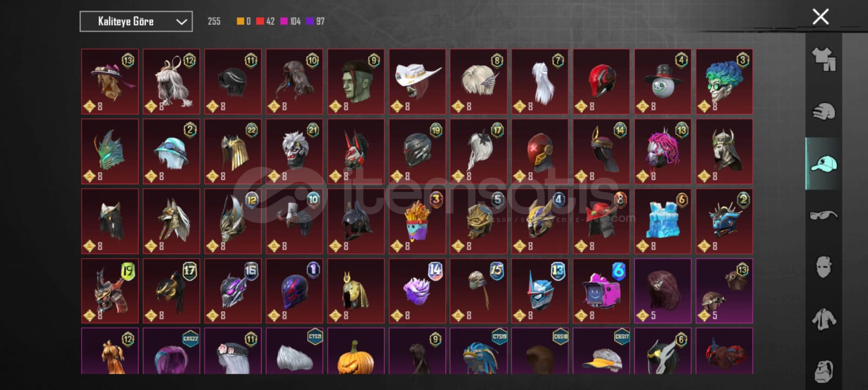Screen dimensions: 868x390
Task: Choose the green zombie face item
Action: [x=355, y=81]
